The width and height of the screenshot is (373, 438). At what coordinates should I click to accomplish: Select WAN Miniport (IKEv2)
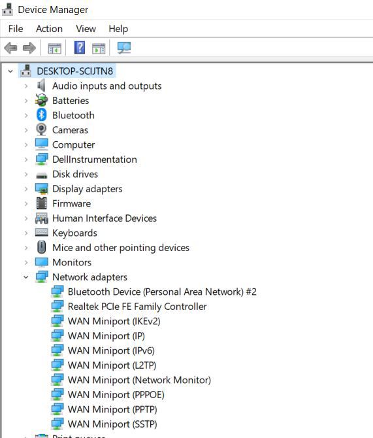(114, 321)
